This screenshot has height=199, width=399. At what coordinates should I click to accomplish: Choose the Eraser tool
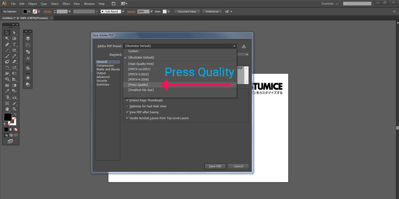[x=14, y=62]
